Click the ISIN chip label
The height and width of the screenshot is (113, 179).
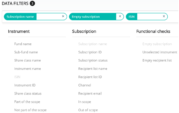click(132, 17)
